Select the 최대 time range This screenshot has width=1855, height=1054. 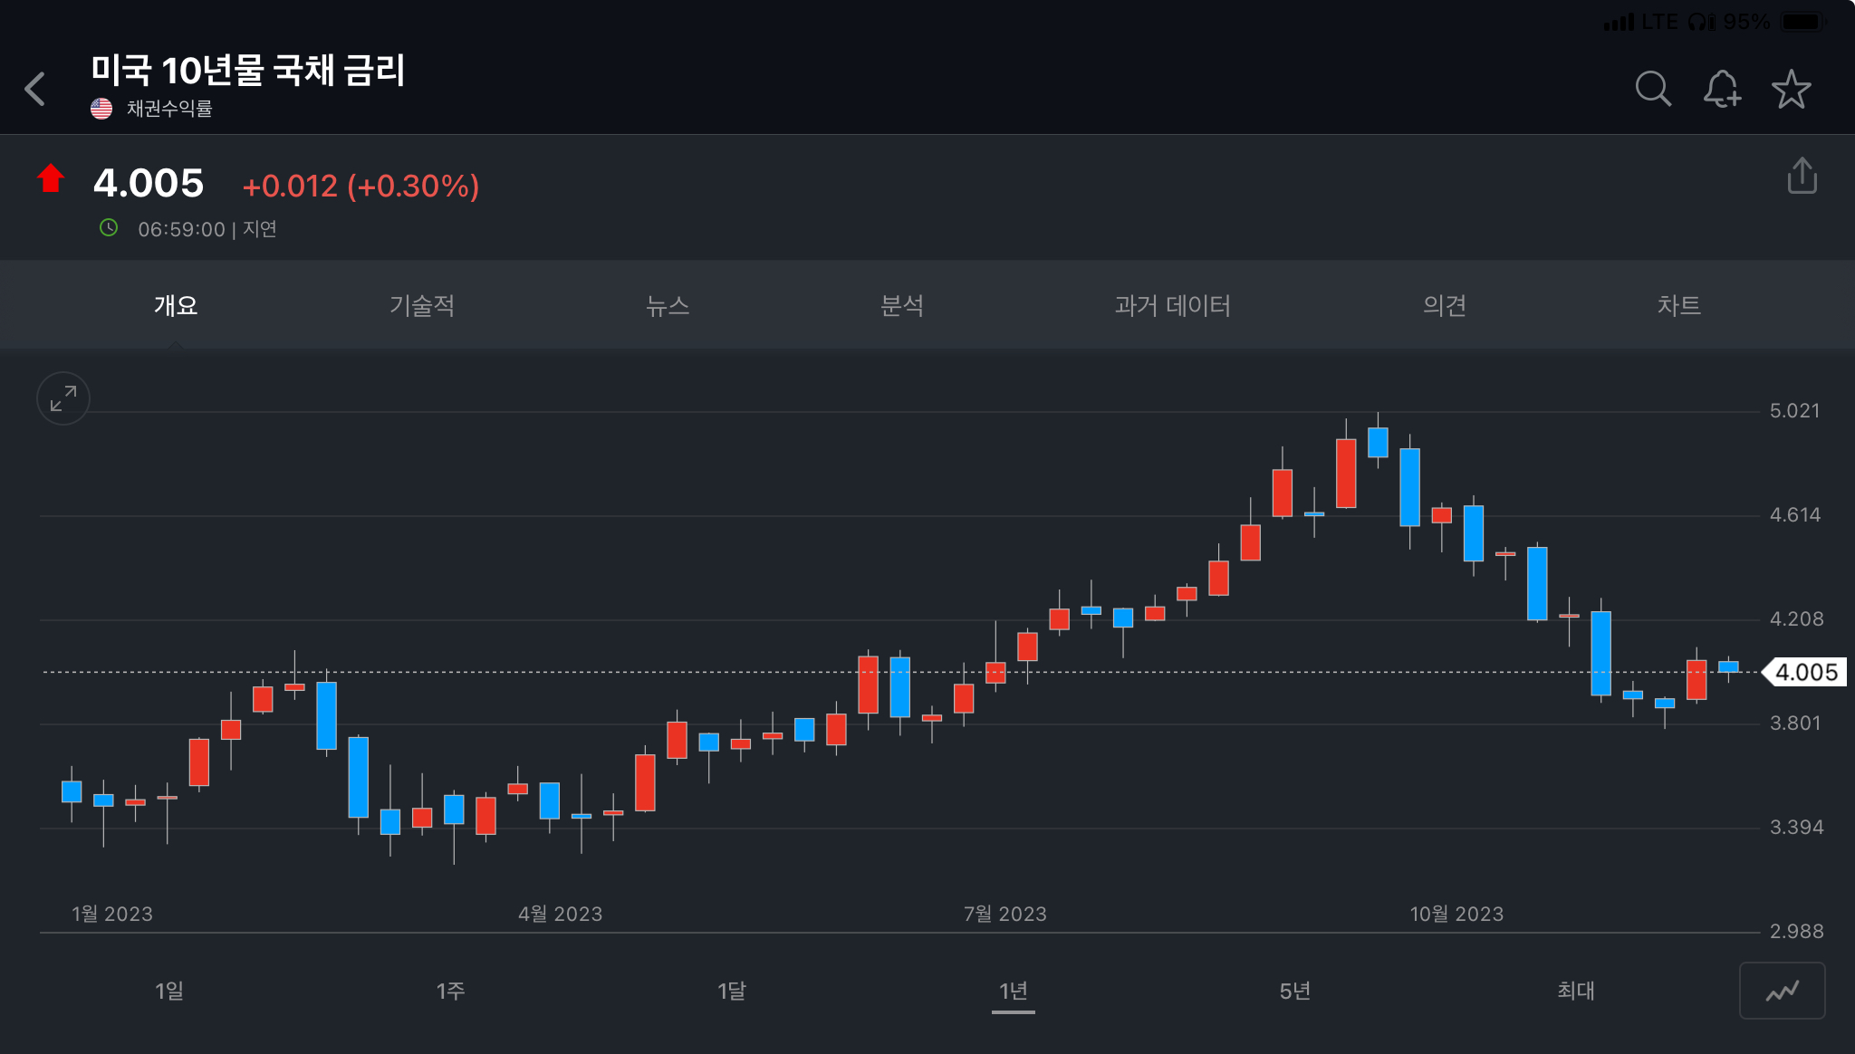(x=1575, y=991)
